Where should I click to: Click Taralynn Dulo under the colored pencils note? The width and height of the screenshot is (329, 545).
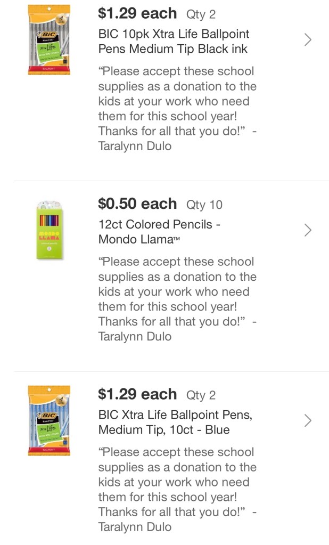135,337
